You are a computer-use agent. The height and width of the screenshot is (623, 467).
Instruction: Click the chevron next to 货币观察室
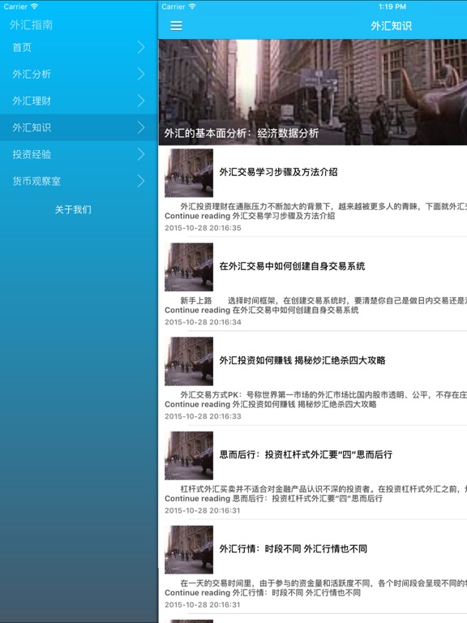pyautogui.click(x=141, y=181)
